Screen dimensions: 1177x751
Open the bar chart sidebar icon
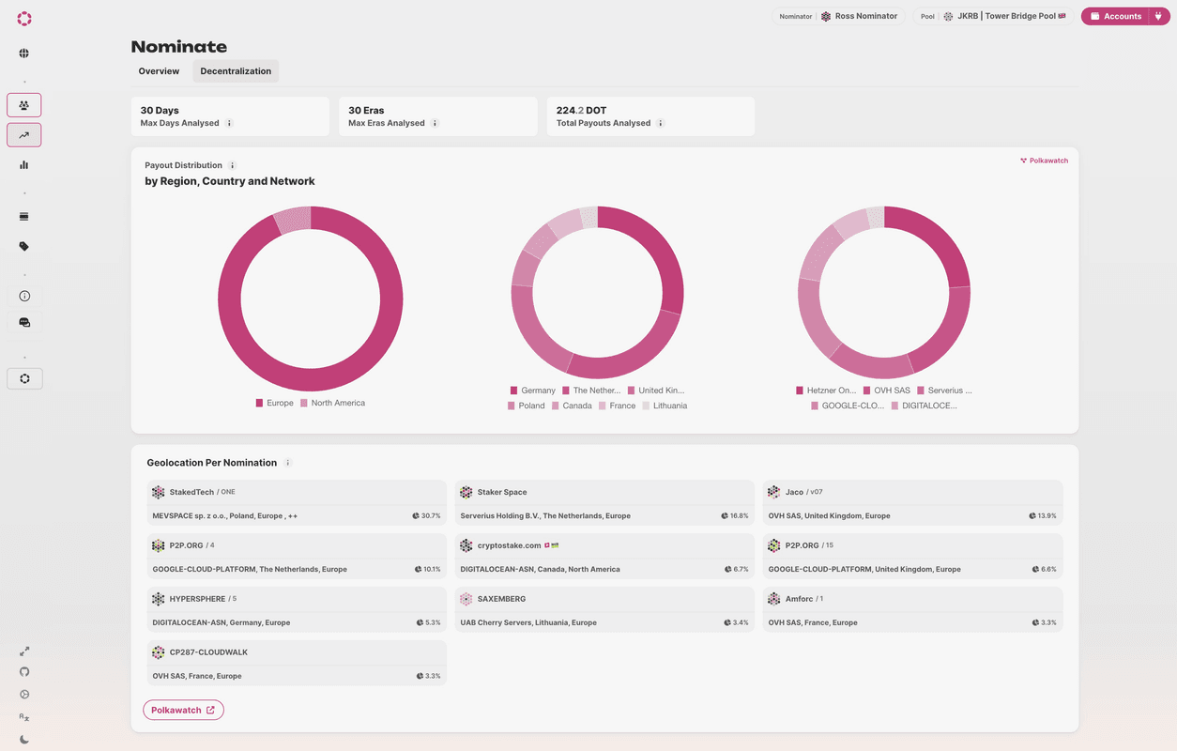[24, 165]
